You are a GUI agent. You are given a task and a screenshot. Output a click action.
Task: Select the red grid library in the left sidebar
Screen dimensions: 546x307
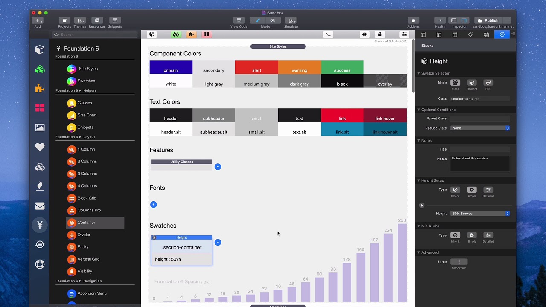(x=40, y=108)
